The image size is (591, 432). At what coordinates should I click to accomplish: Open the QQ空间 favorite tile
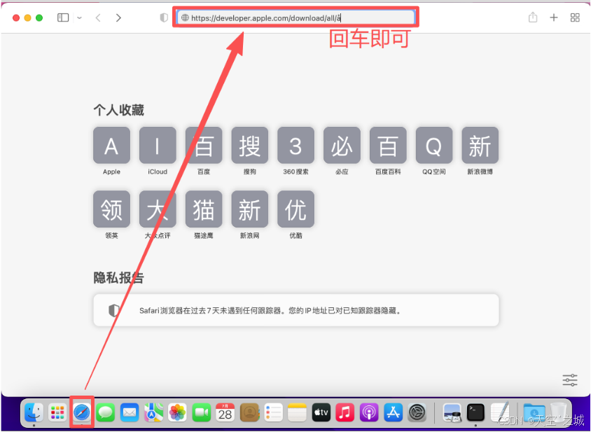tap(434, 145)
